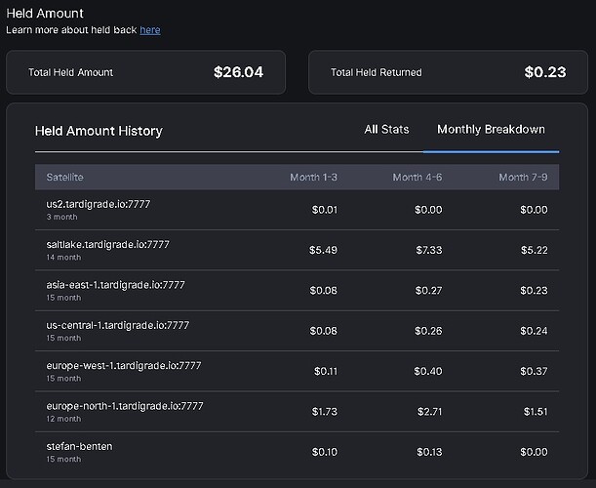
Task: Click Total Held Amount value $26.04
Action: pos(238,72)
